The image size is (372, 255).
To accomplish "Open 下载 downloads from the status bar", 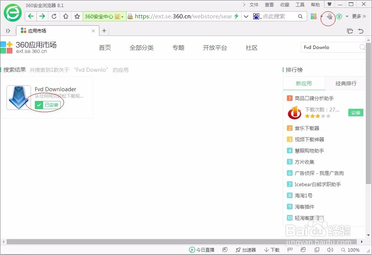I will point(272,250).
